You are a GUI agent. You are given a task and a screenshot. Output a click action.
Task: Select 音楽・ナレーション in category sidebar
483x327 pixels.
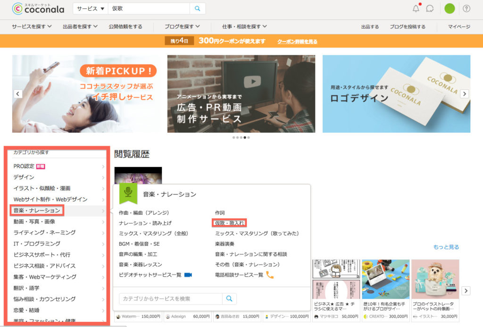click(x=37, y=210)
